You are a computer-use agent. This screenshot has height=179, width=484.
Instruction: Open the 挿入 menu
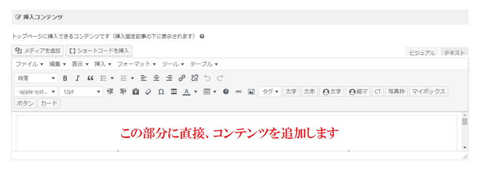point(103,64)
